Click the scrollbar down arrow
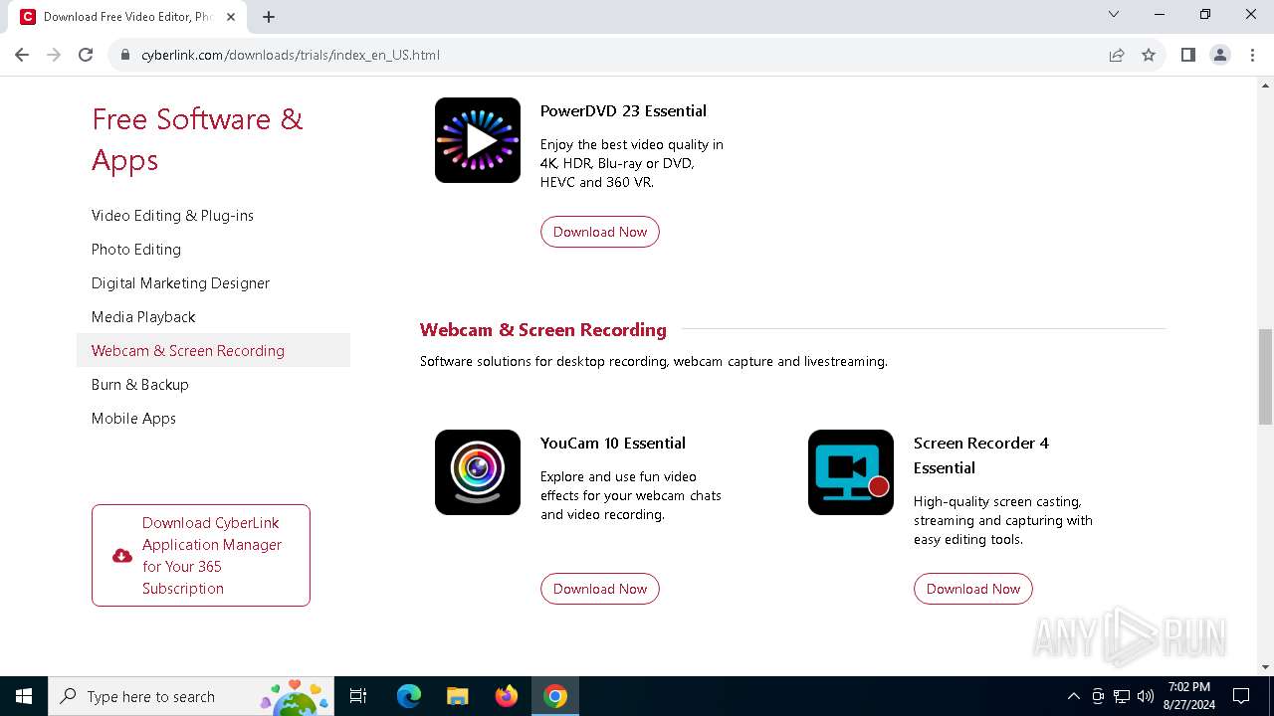 point(1265,667)
